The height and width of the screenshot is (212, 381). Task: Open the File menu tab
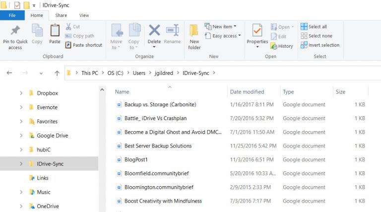pos(12,15)
